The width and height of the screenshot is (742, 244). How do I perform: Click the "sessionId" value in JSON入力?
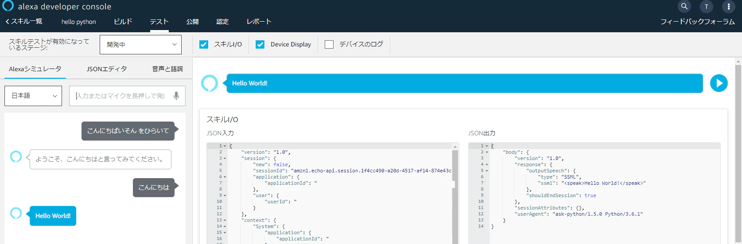pyautogui.click(x=371, y=171)
